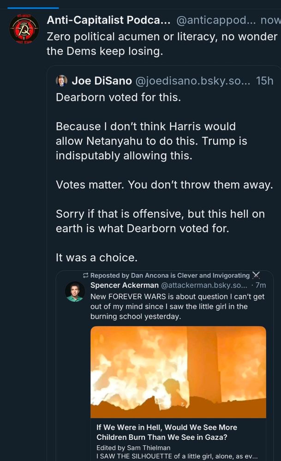The height and width of the screenshot is (461, 281).
Task: Open Spencer Ackerman's display name
Action: [125, 285]
